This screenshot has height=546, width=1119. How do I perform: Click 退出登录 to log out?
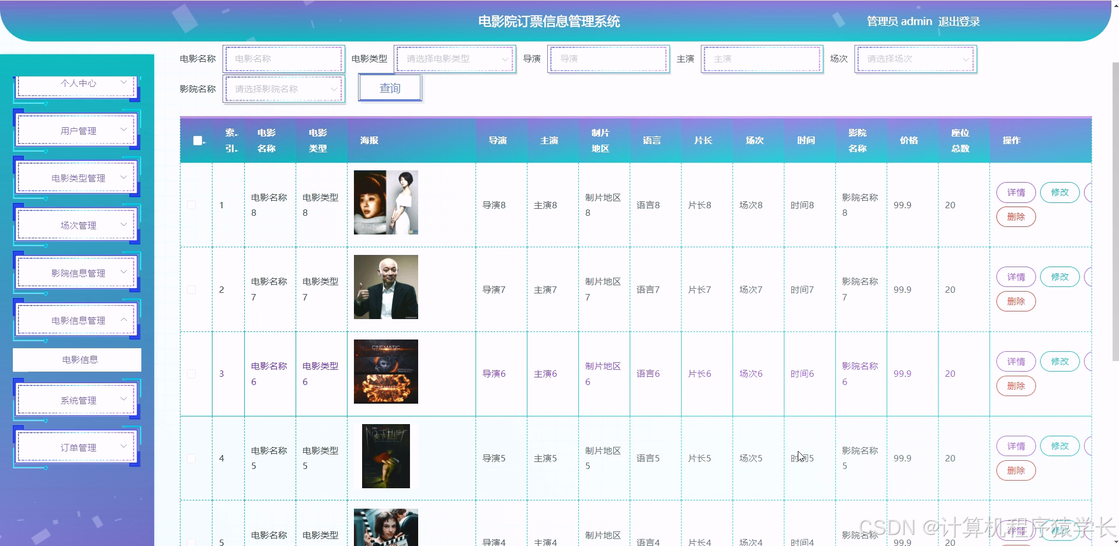(x=959, y=22)
